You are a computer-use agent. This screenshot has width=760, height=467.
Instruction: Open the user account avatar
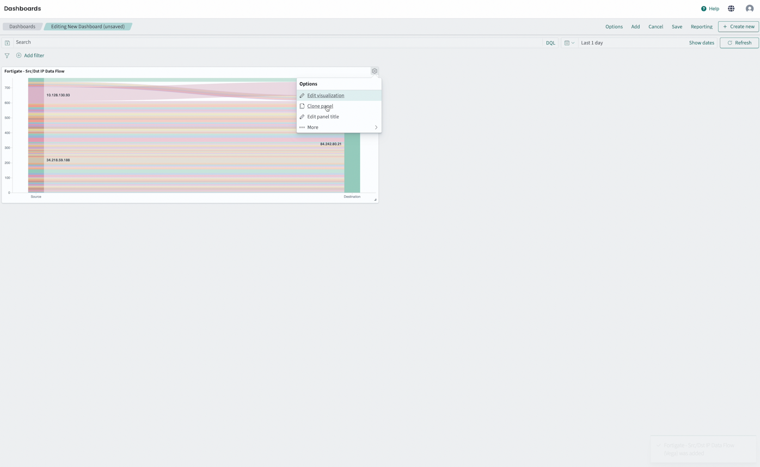point(750,9)
